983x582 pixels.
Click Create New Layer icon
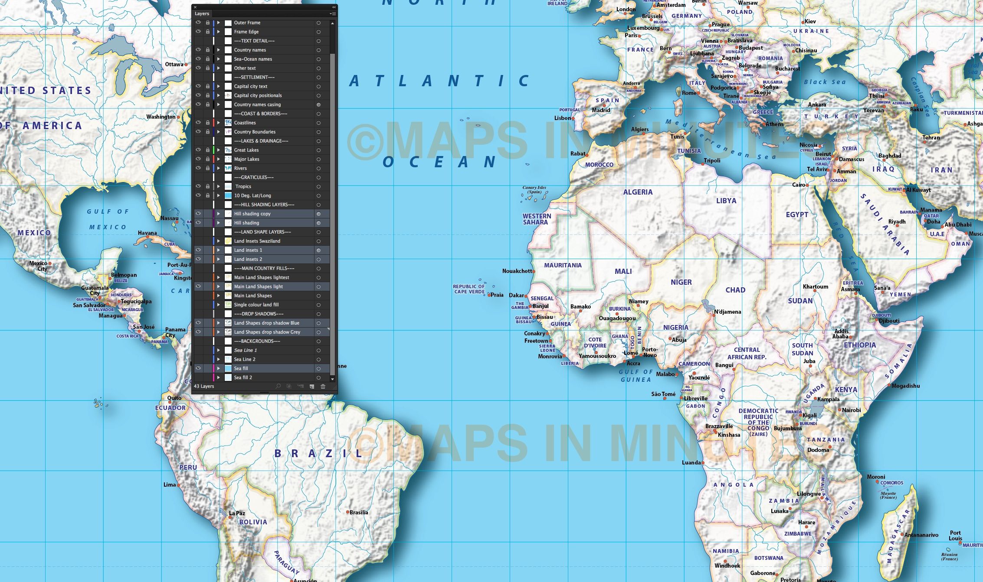[x=311, y=386]
